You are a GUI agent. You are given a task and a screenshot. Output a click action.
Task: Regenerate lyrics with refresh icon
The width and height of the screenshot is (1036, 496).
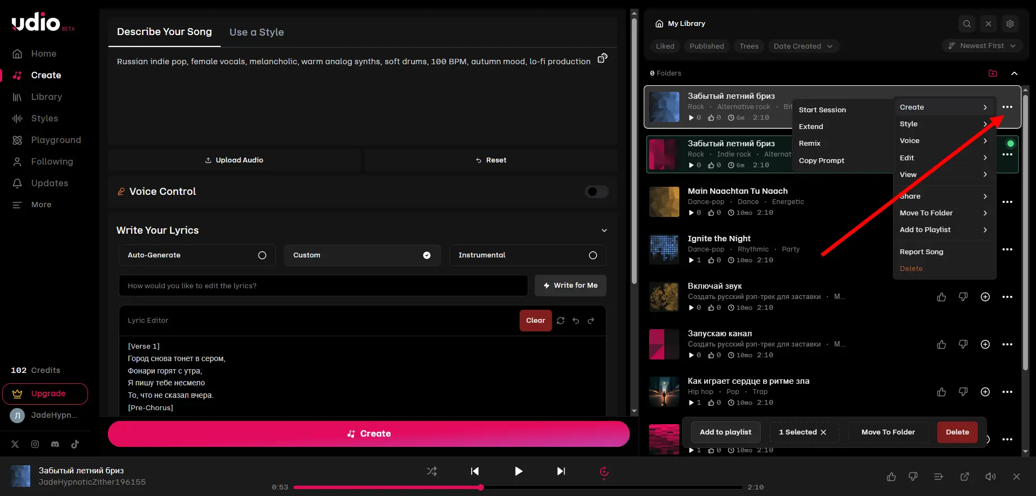[561, 321]
